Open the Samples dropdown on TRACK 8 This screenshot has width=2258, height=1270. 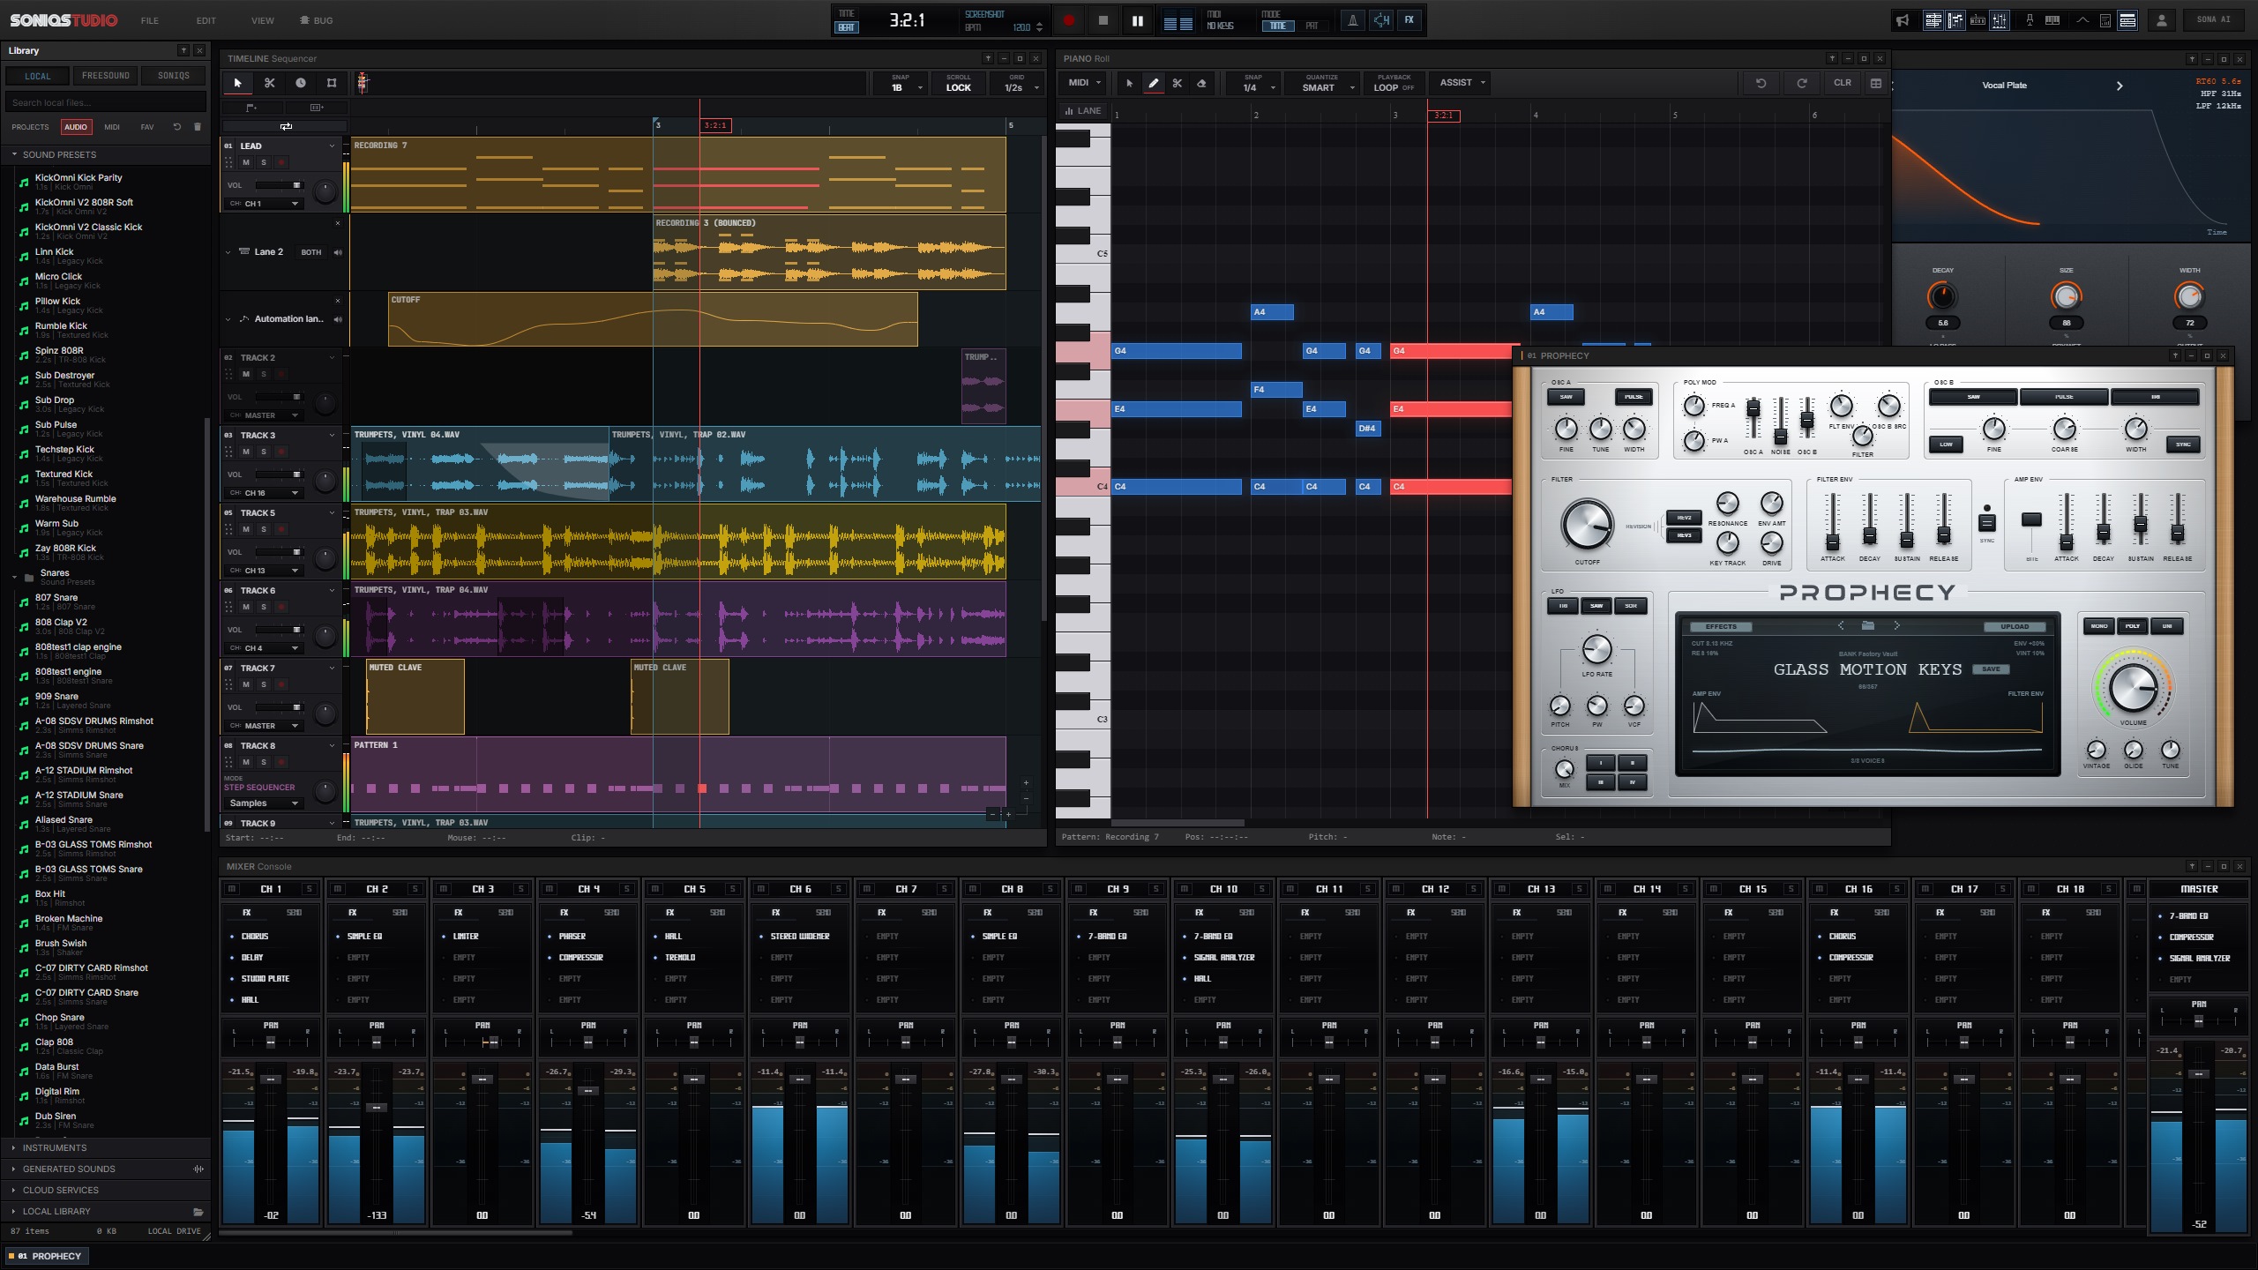(265, 803)
